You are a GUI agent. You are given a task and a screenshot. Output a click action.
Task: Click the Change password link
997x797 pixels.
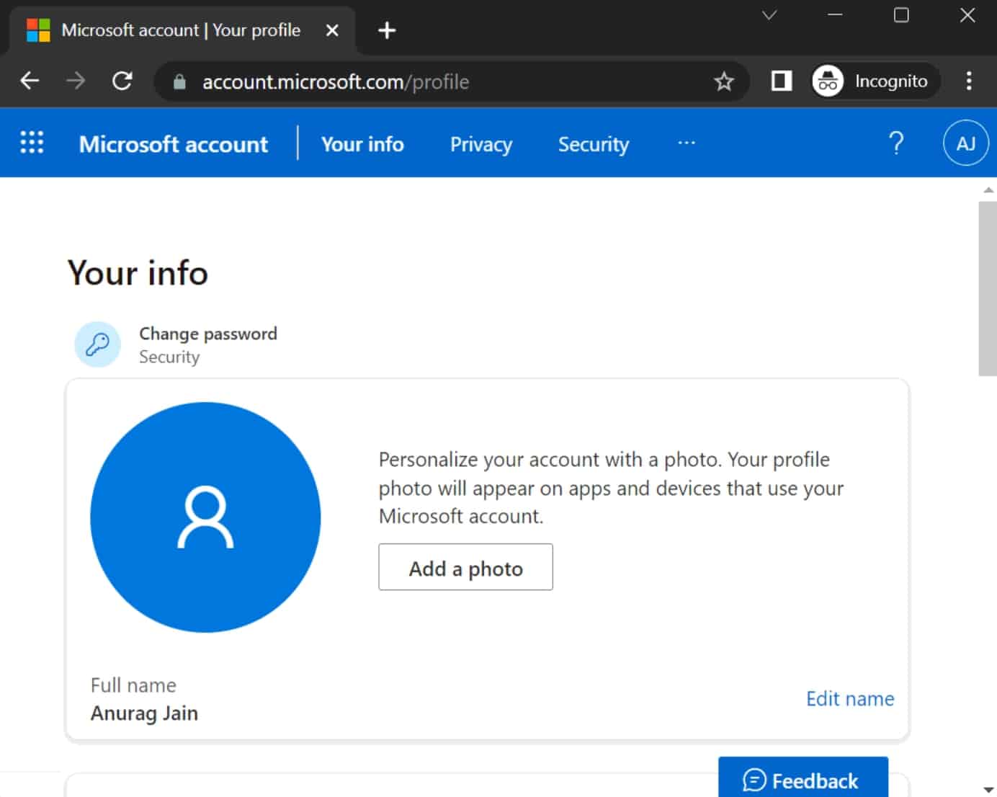[x=208, y=334]
